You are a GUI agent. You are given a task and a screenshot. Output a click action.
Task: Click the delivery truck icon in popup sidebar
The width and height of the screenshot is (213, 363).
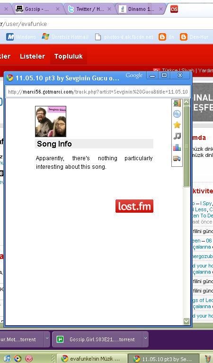(x=177, y=158)
